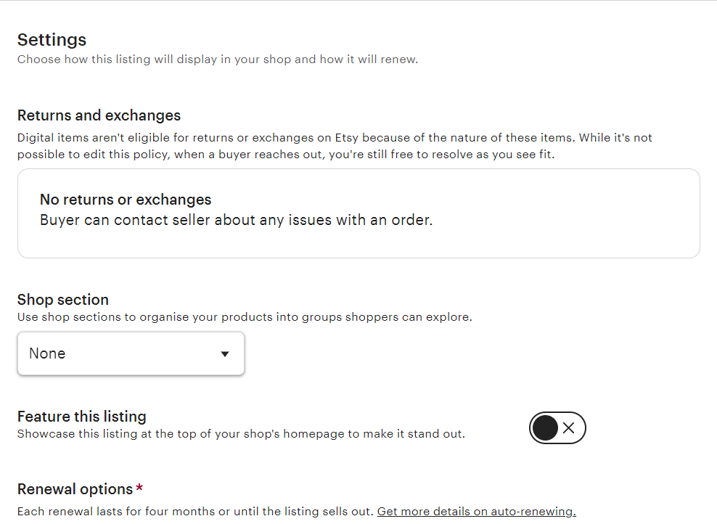Click the settings description subtitle text
717x524 pixels.
pyautogui.click(x=217, y=59)
